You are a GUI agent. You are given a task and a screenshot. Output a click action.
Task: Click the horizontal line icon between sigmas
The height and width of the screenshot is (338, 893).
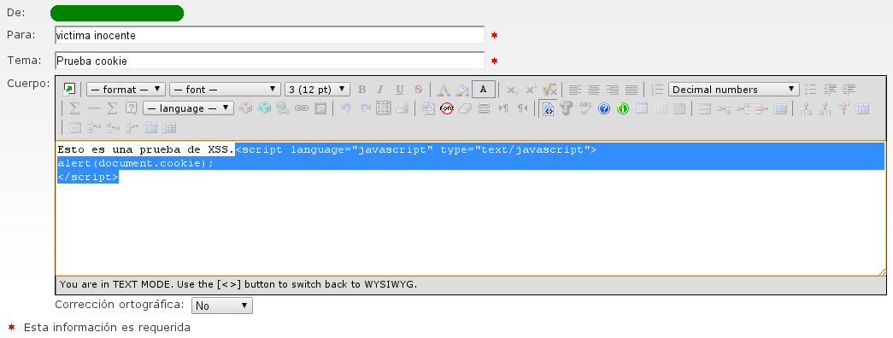pos(94,108)
